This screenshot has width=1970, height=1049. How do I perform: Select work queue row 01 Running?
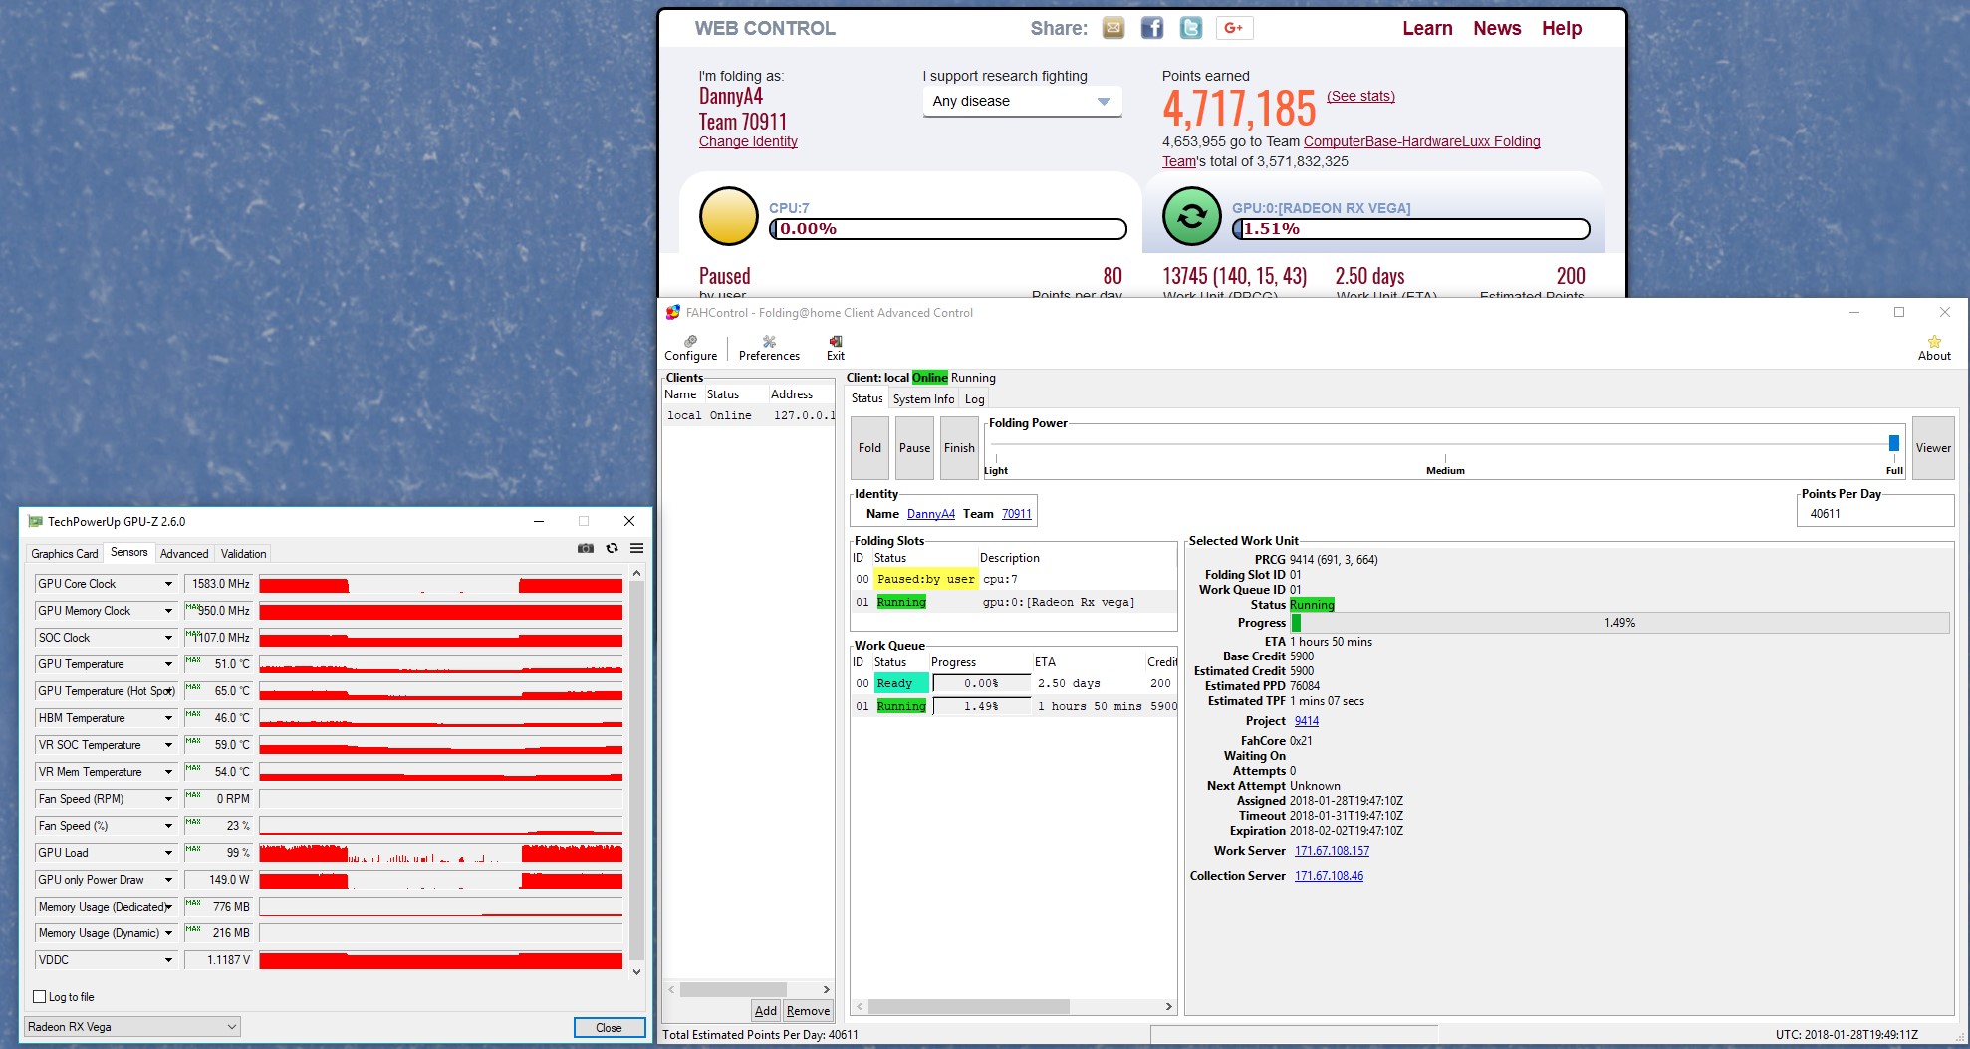pos(1014,706)
